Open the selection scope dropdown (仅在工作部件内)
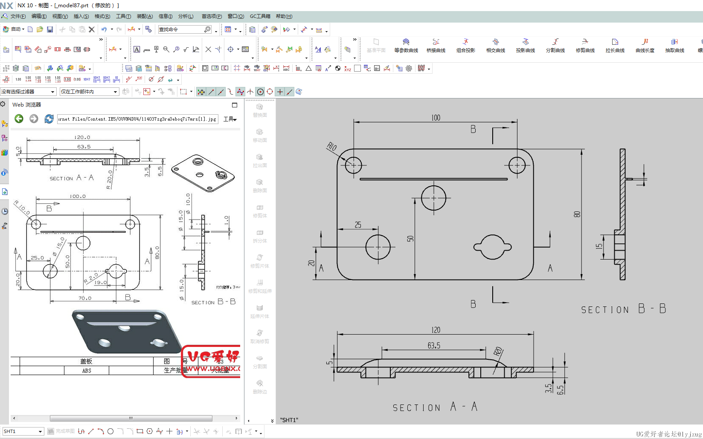 tap(89, 92)
